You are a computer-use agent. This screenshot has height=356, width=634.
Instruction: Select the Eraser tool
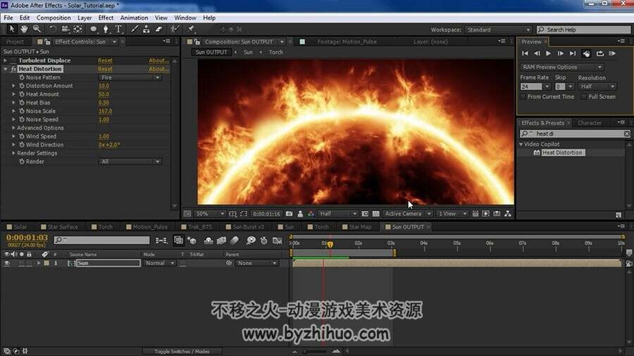click(x=159, y=29)
